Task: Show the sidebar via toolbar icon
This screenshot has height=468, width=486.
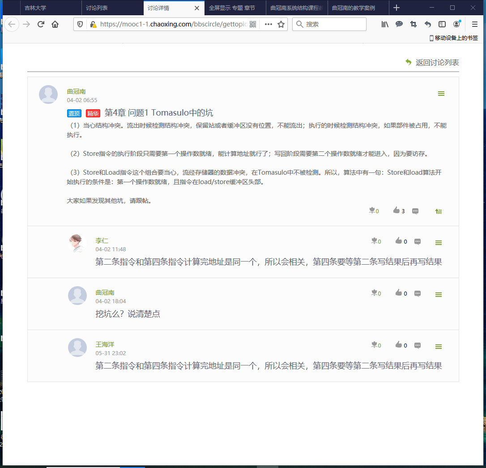Action: [x=442, y=24]
